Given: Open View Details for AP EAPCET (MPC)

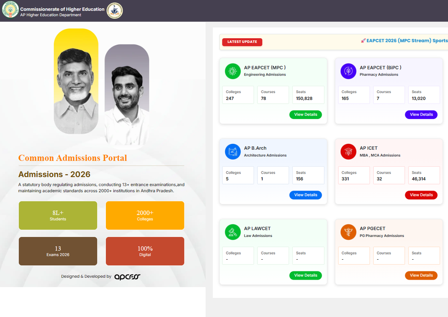Looking at the screenshot, I should click(305, 115).
